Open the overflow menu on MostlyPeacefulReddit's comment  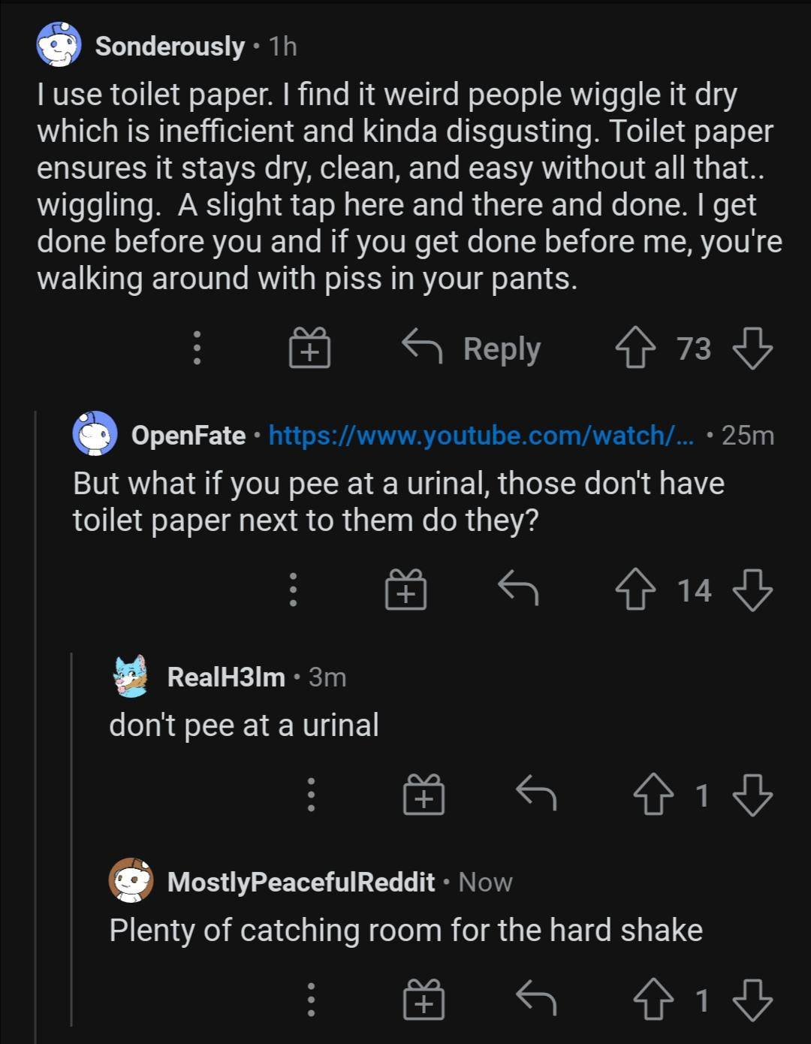coord(311,999)
